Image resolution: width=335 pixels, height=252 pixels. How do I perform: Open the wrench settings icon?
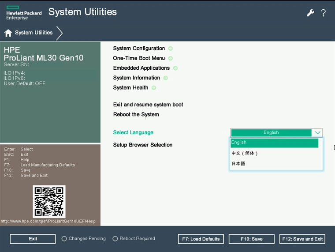pyautogui.click(x=310, y=13)
